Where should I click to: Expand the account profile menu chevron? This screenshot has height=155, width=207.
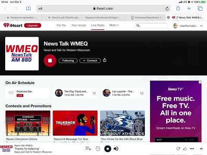(201, 26)
